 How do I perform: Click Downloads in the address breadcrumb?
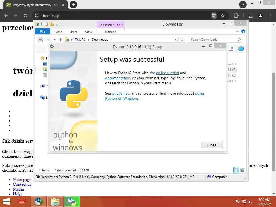tap(100, 40)
